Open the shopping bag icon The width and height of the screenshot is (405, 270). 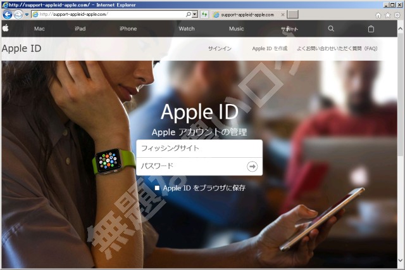point(371,29)
